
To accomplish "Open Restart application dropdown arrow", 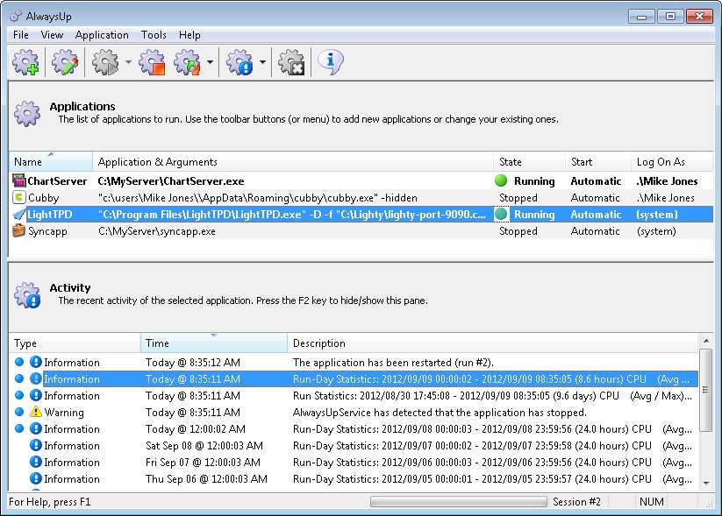I will (x=210, y=62).
